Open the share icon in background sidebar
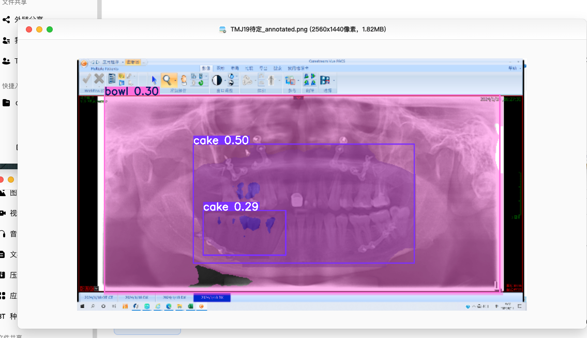 tap(6, 20)
